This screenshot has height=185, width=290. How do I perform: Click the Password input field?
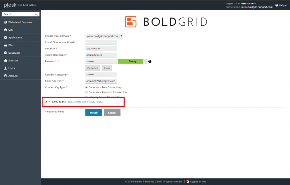point(101,61)
